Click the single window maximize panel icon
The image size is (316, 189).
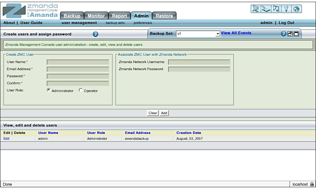(x=296, y=34)
